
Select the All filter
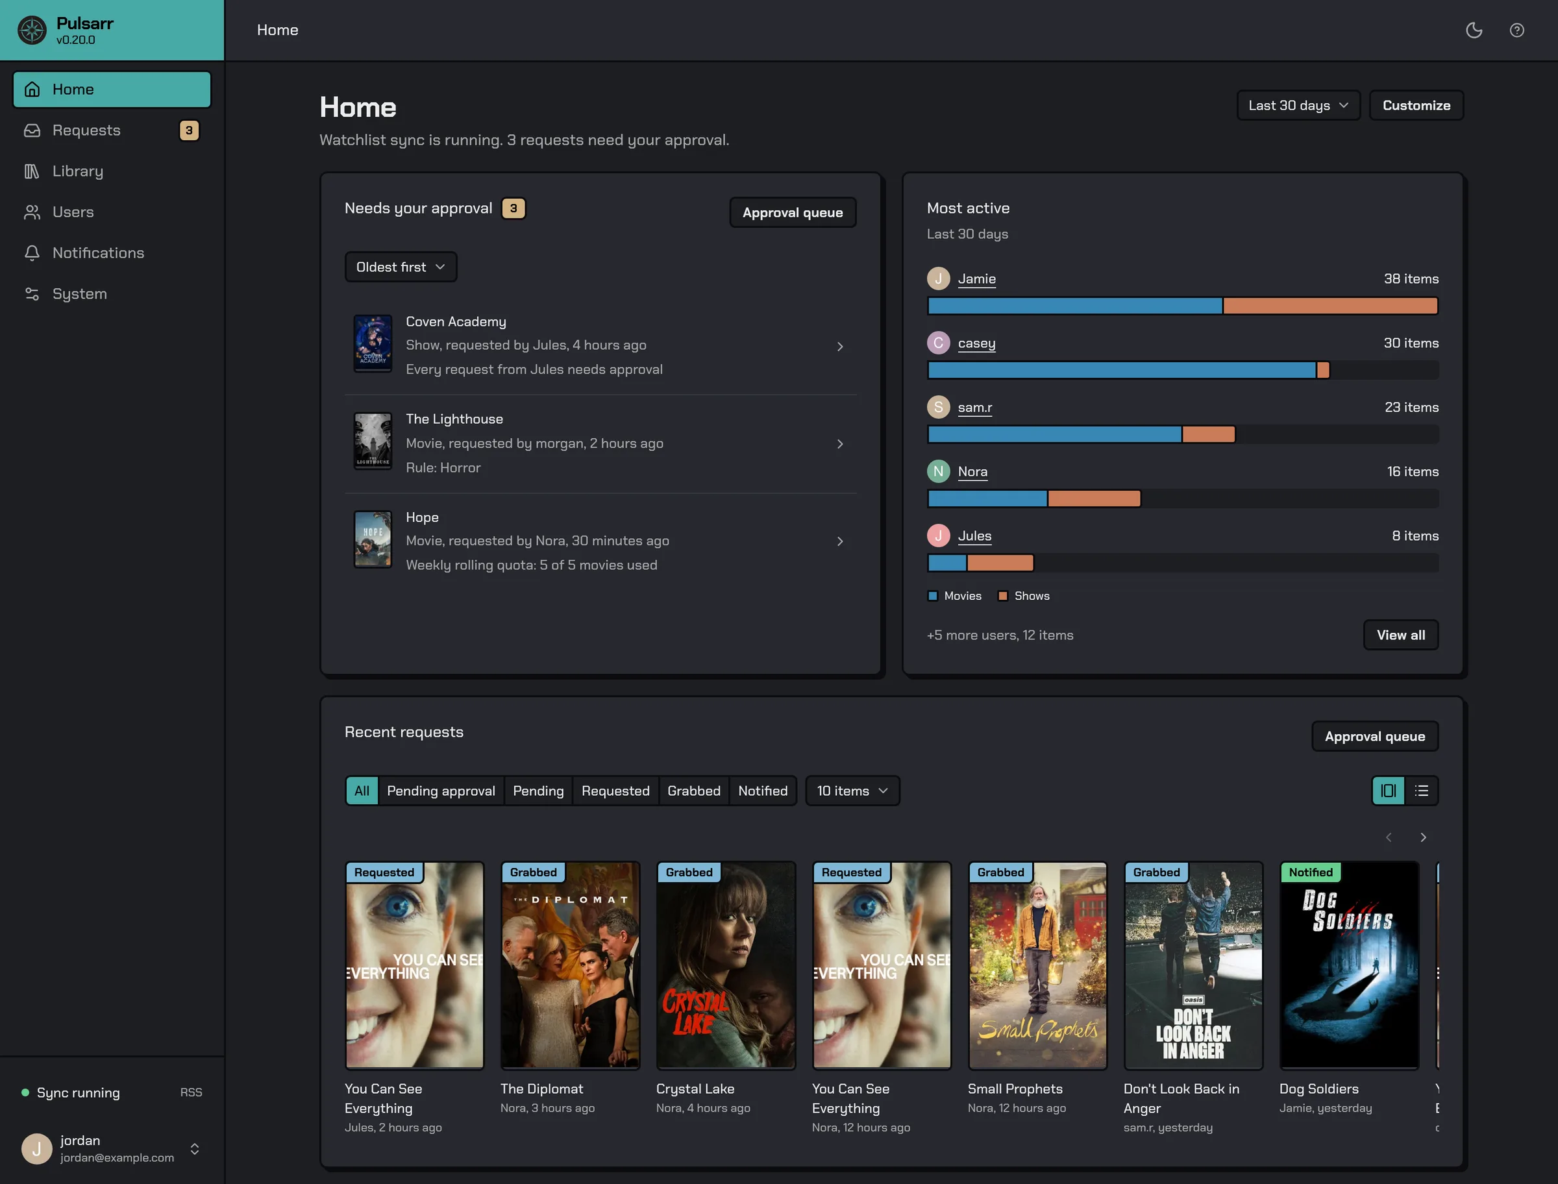coord(362,791)
